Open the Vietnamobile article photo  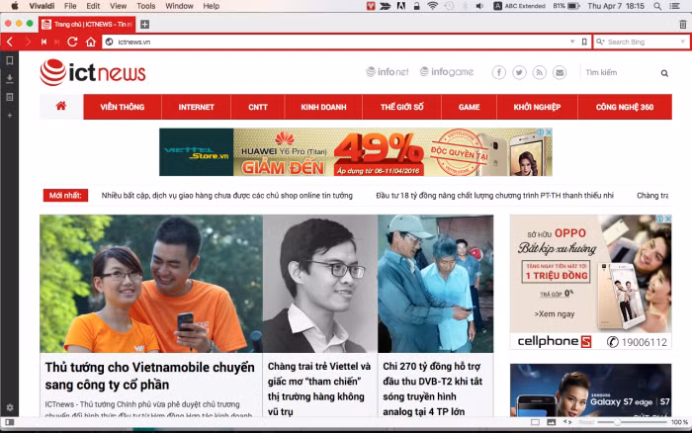[x=151, y=284]
